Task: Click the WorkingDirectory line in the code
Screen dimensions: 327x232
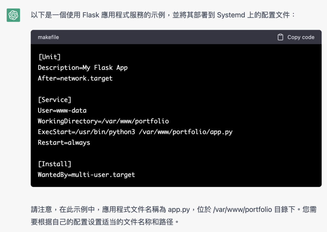Action: click(103, 121)
